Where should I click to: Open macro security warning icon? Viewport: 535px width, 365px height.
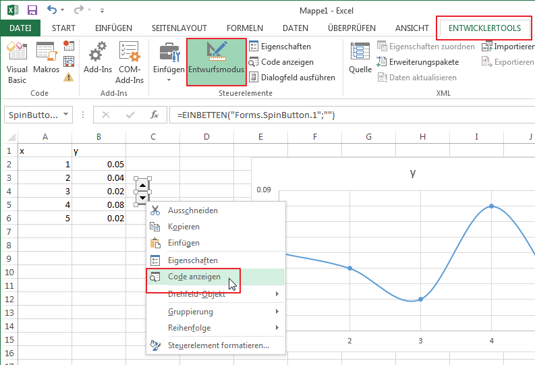(x=69, y=78)
